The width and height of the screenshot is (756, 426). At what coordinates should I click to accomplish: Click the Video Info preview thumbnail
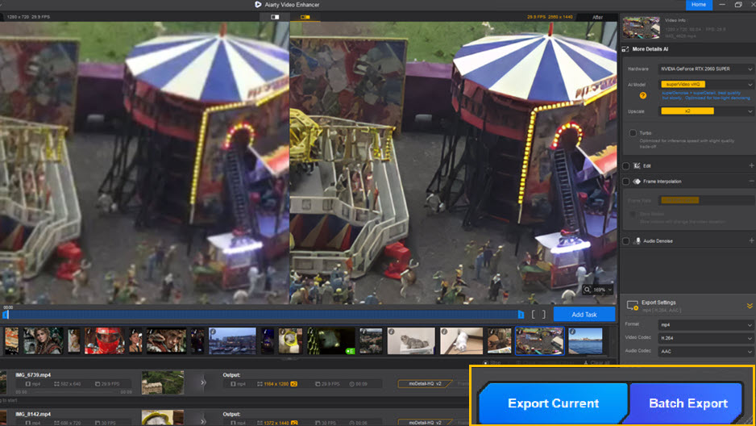click(x=641, y=27)
